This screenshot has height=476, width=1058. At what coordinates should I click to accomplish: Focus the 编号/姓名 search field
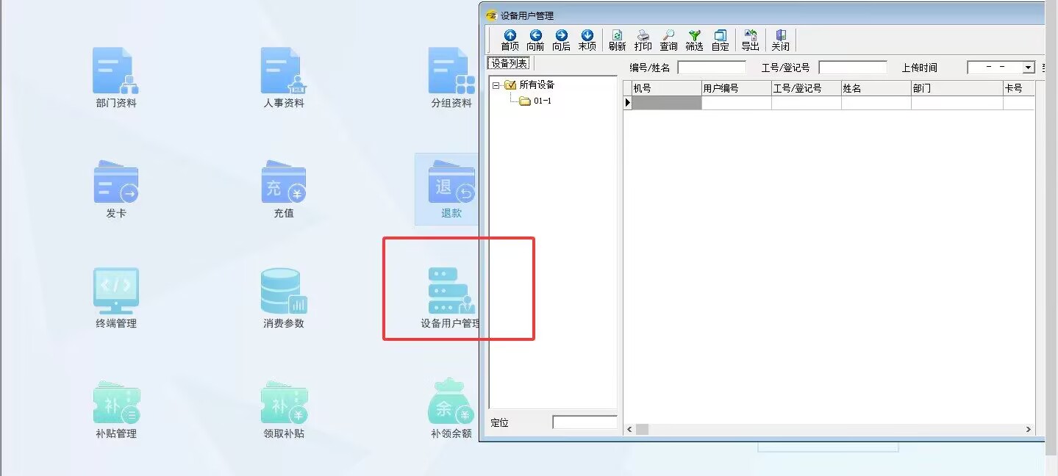click(712, 68)
